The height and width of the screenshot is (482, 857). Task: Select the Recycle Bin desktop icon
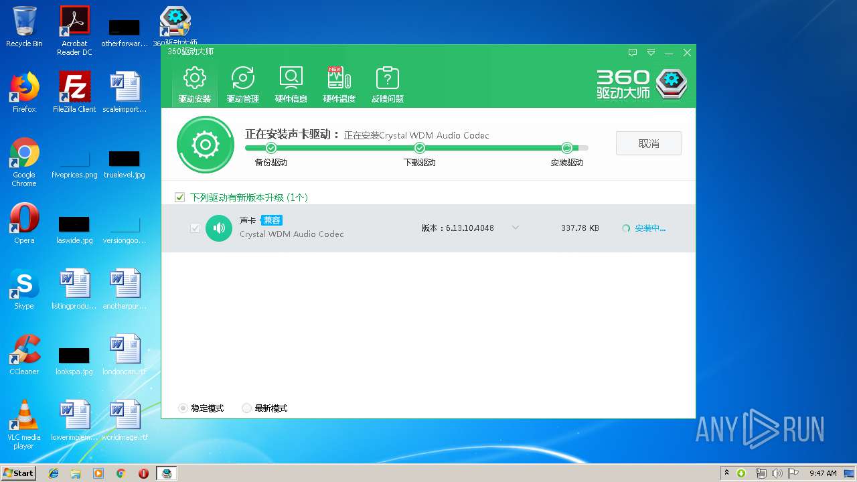[24, 27]
